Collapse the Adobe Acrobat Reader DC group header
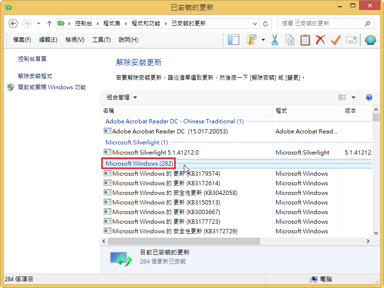This screenshot has height=288, width=384. pos(174,121)
